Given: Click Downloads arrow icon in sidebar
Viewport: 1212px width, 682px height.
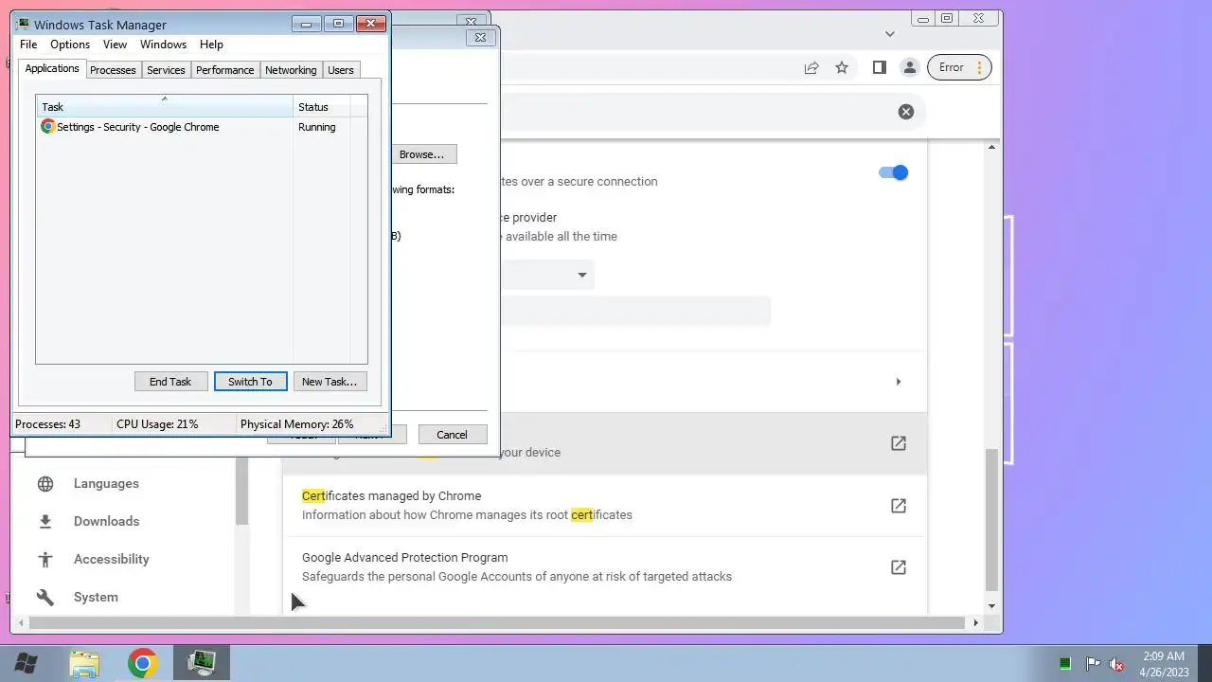Looking at the screenshot, I should click(45, 522).
